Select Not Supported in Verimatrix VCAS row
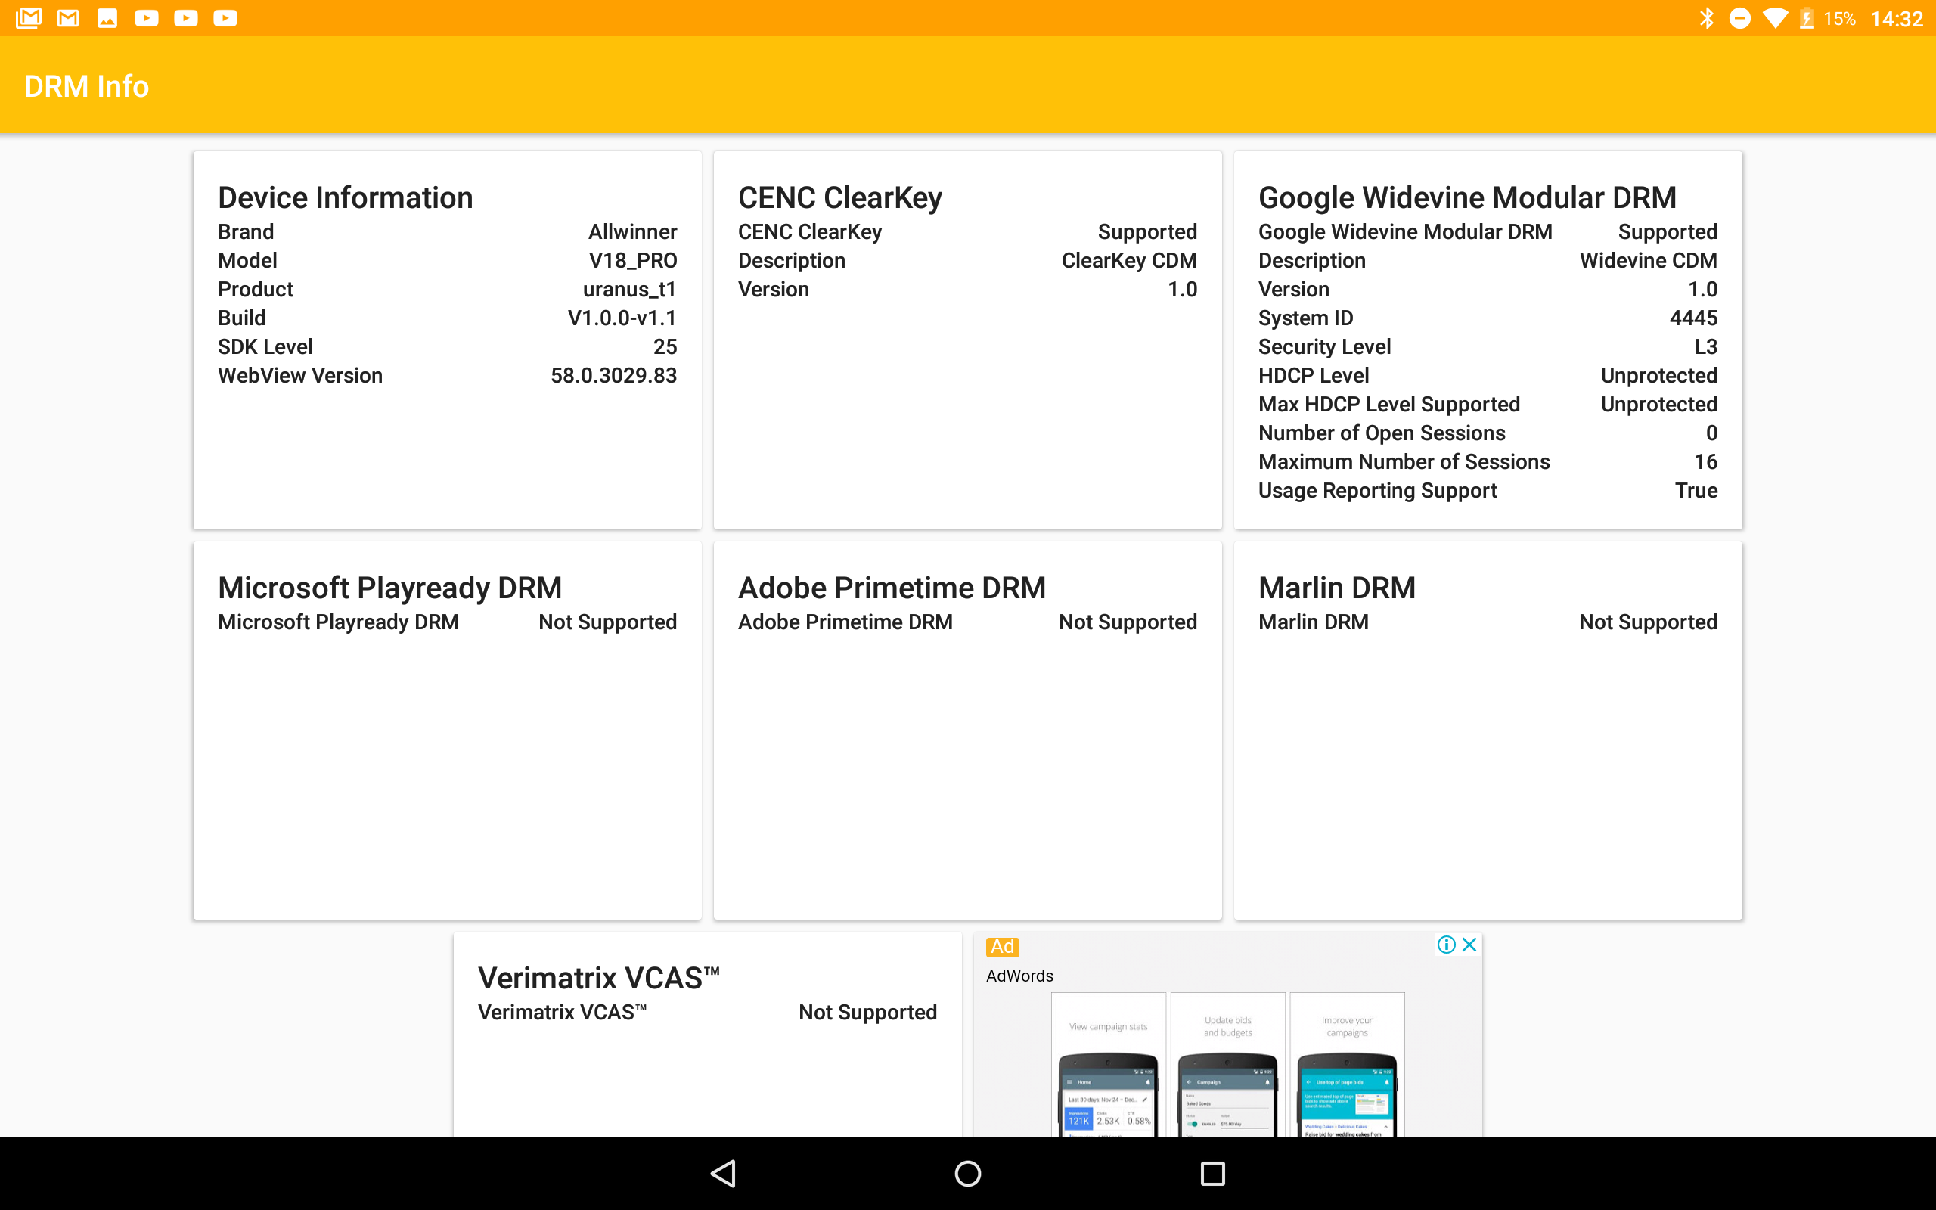This screenshot has width=1936, height=1210. (x=867, y=1013)
